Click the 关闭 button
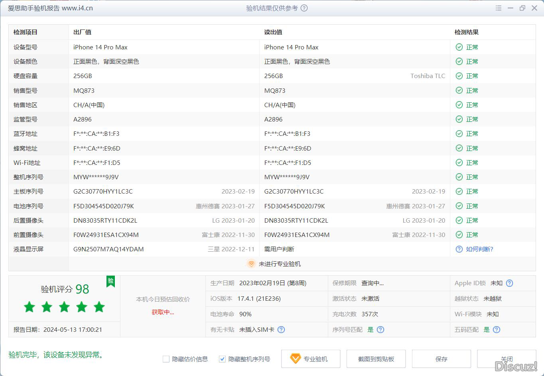This screenshot has height=376, width=544. (x=507, y=359)
